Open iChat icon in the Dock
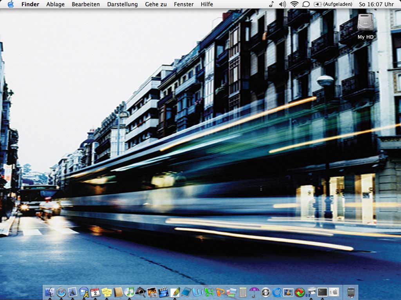The image size is (401, 300). 84,292
